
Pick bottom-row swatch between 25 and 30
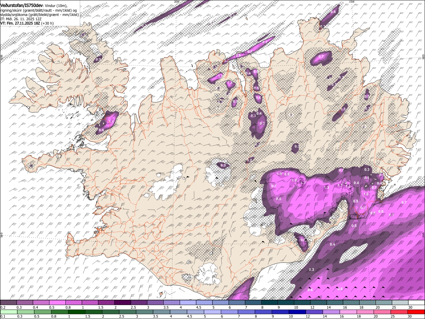pyautogui.click(x=399, y=312)
